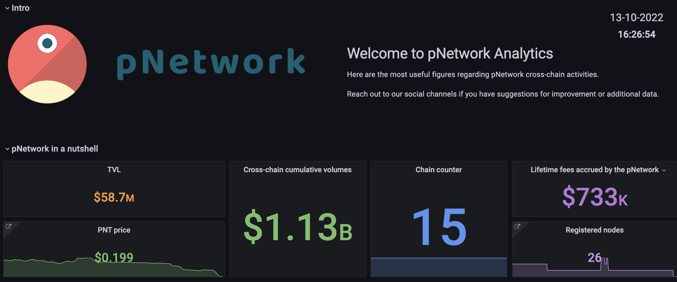Click the pNetwork round bird logo

tap(47, 64)
